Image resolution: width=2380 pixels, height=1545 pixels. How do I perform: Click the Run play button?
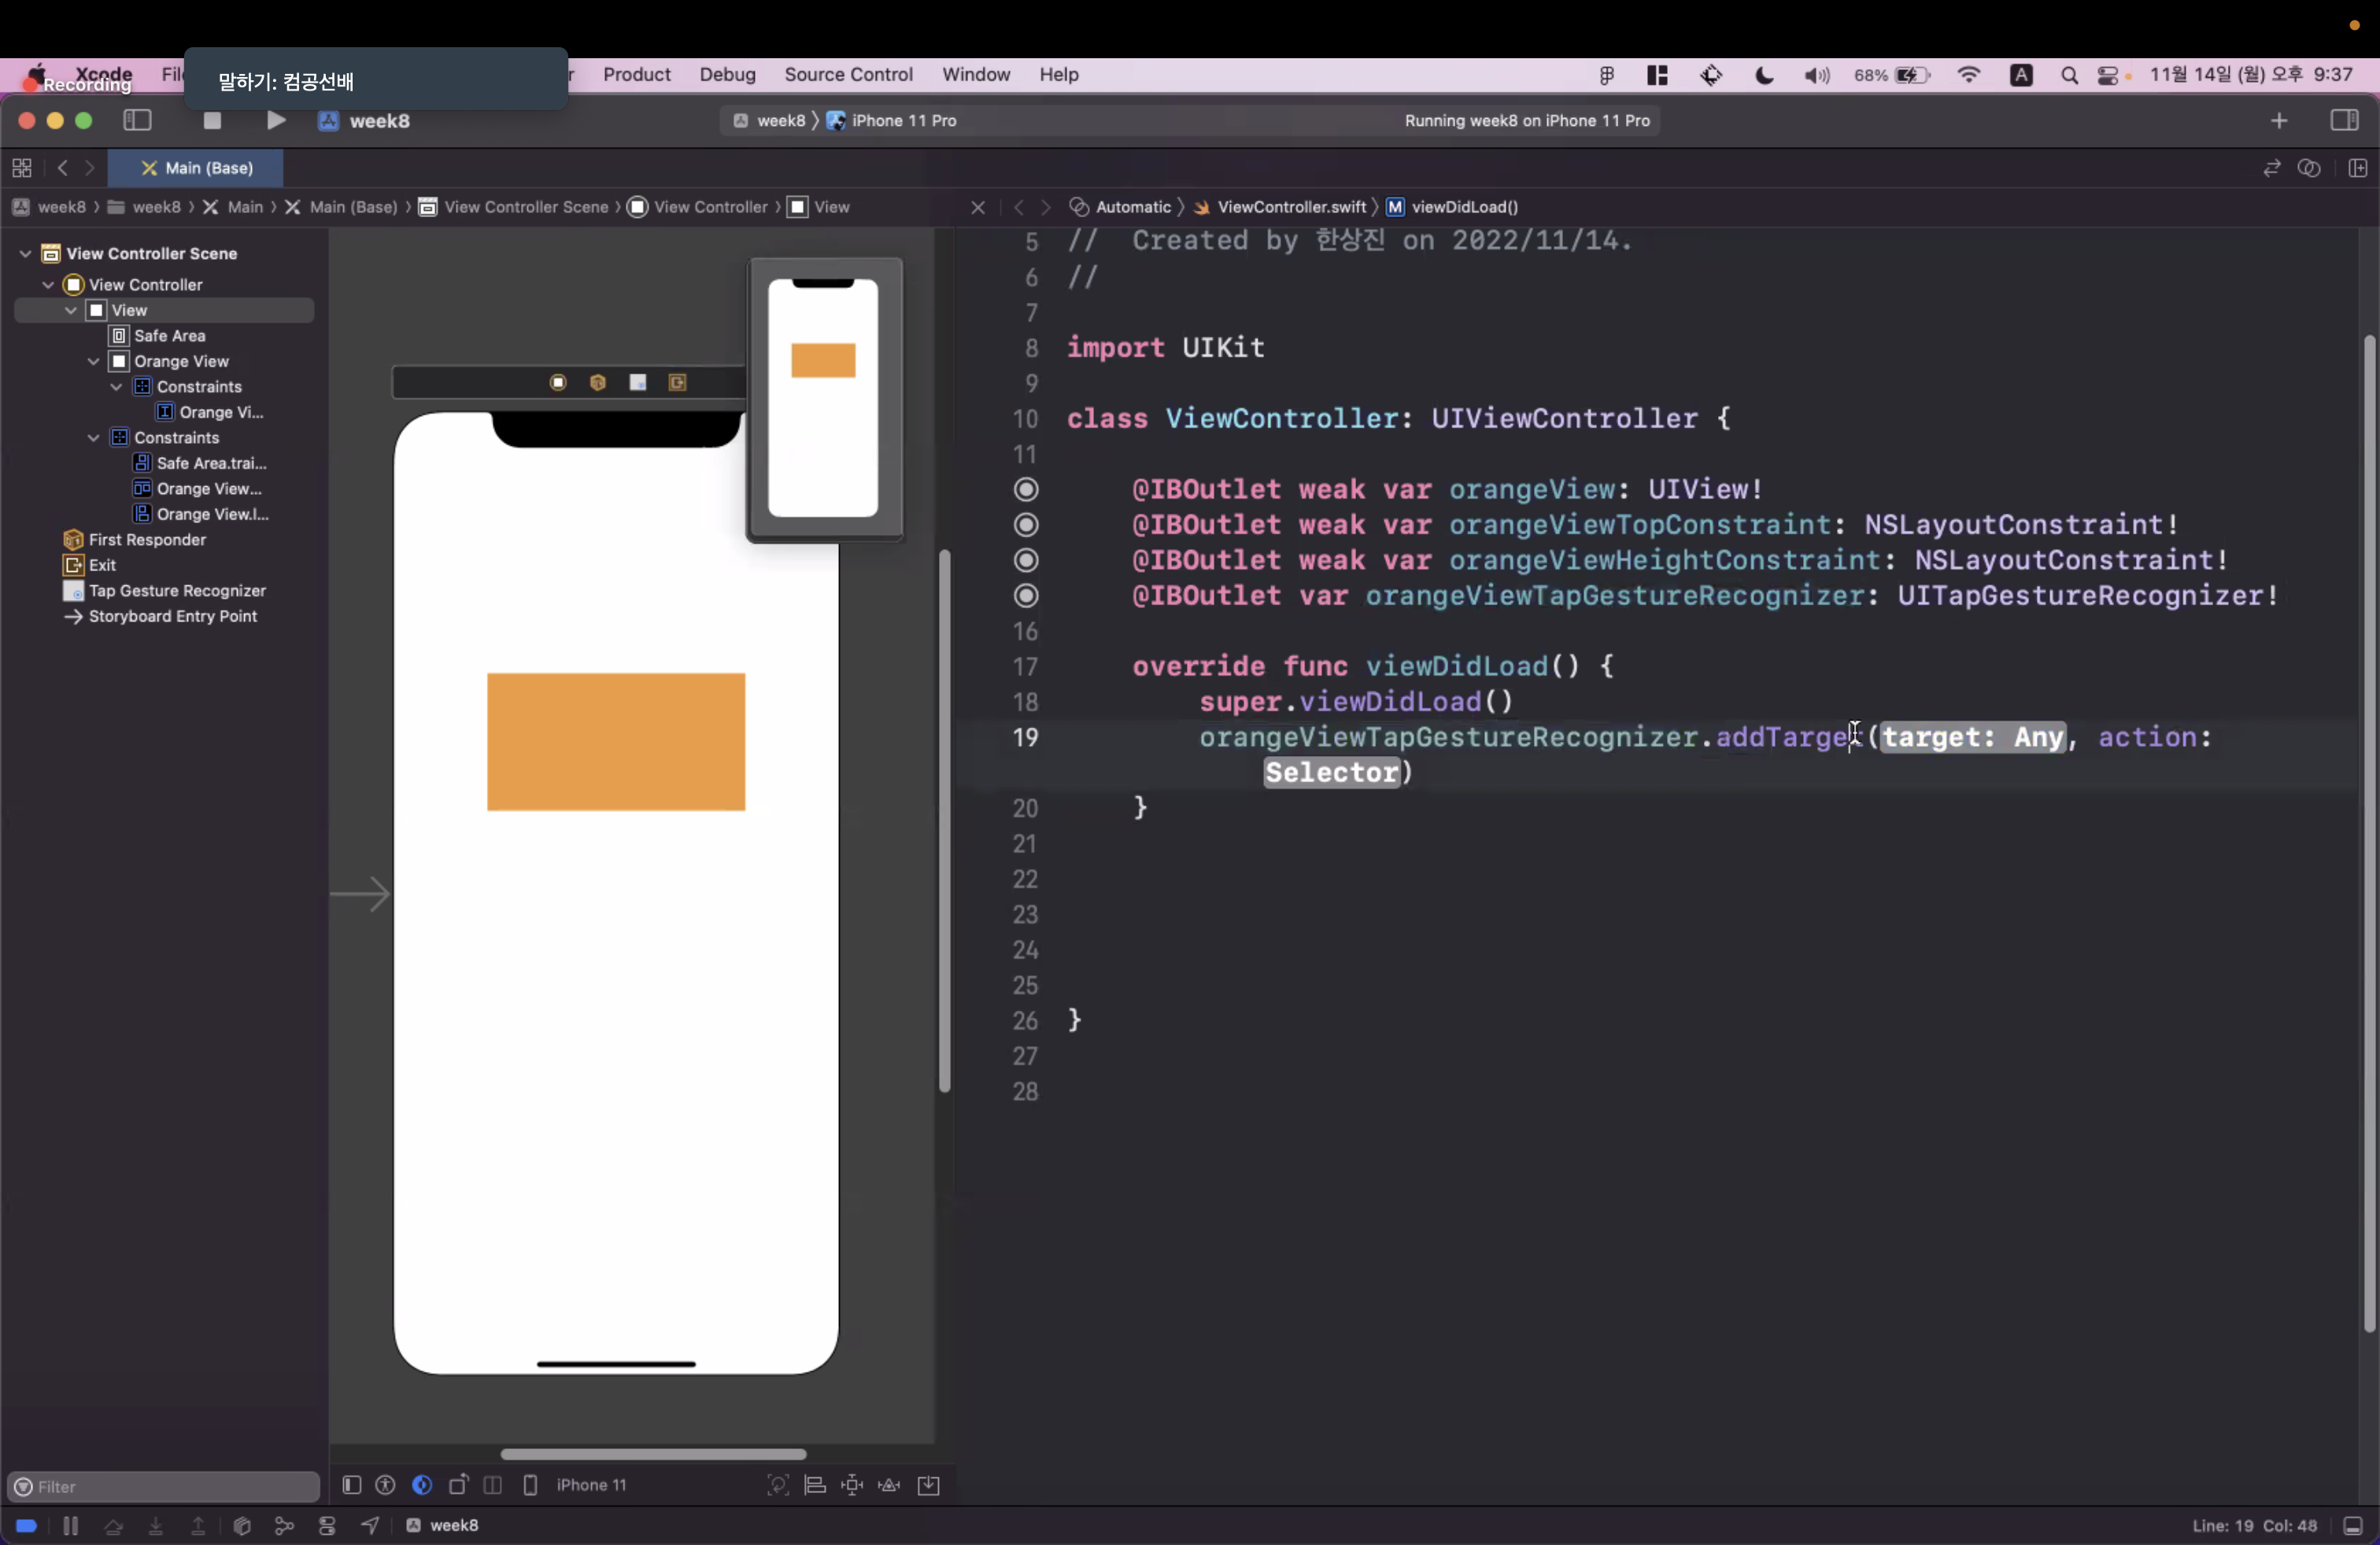click(276, 121)
